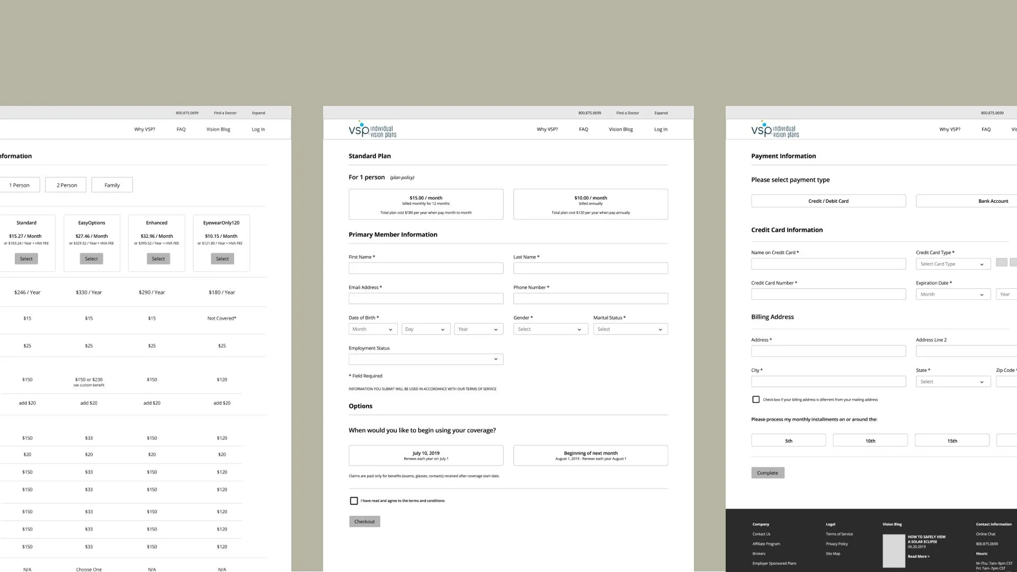Click the VSP logo in the middle page
The image size is (1017, 572).
(x=372, y=129)
